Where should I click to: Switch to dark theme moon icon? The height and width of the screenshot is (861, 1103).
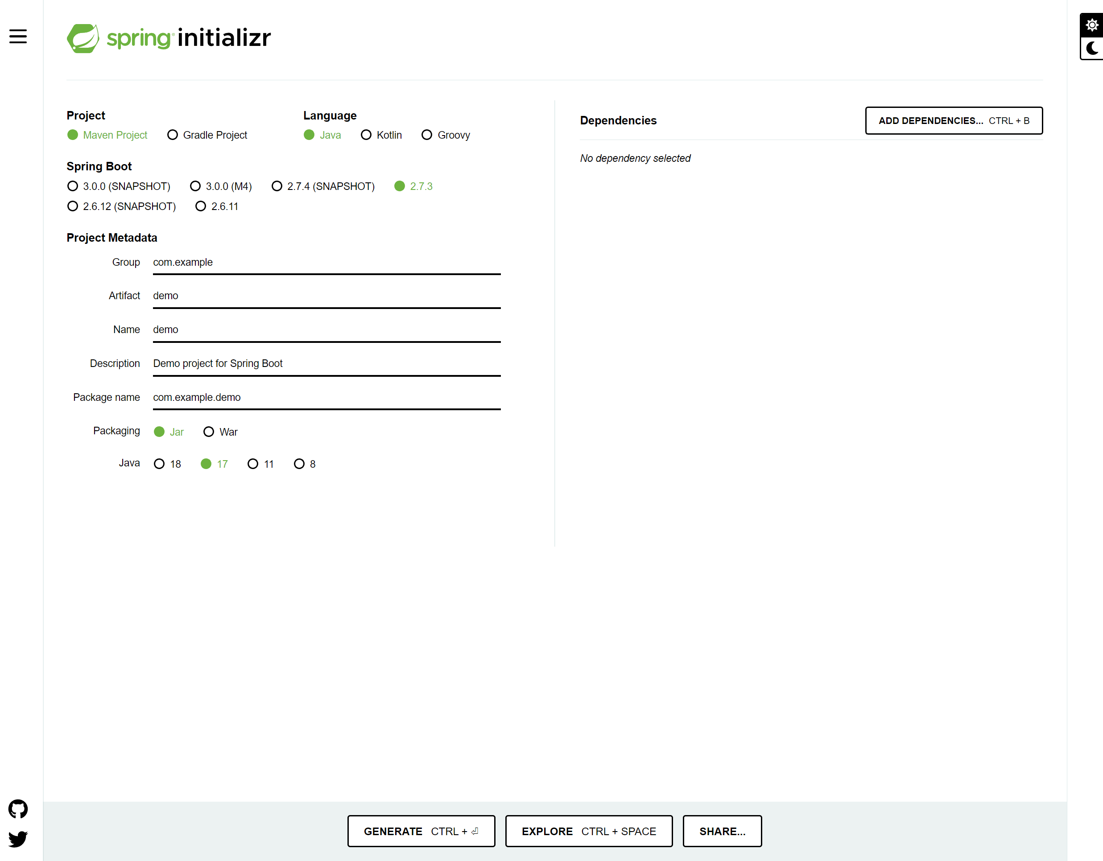[1091, 49]
